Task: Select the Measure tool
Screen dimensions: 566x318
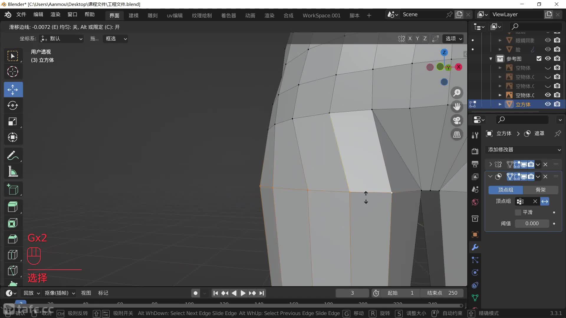Action: pyautogui.click(x=13, y=171)
